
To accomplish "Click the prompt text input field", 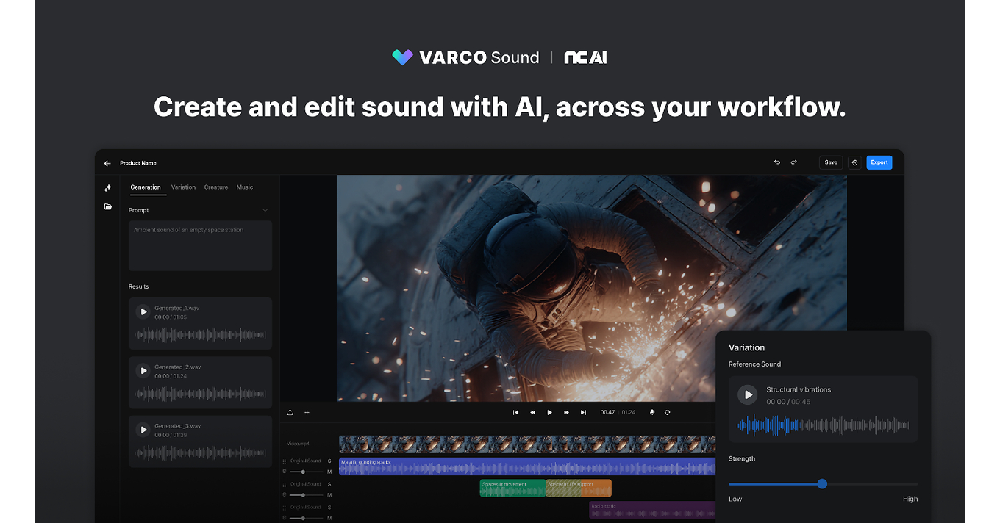I will pos(200,245).
